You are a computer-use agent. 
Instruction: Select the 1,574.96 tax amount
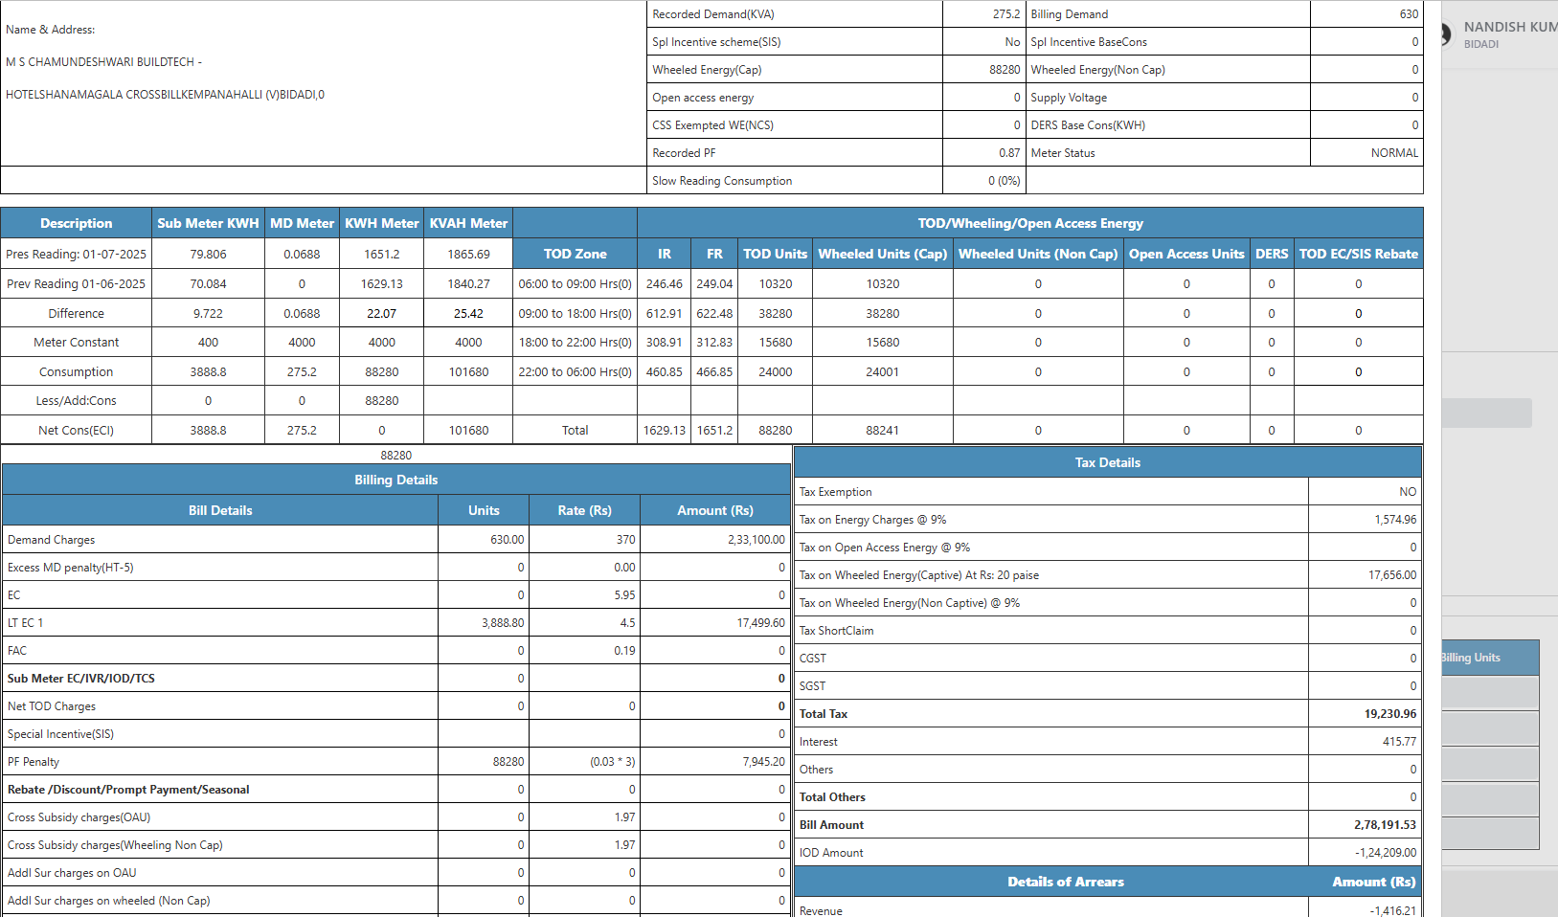click(x=1395, y=520)
